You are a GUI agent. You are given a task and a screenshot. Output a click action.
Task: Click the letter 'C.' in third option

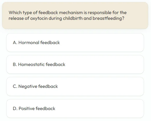tap(15, 86)
